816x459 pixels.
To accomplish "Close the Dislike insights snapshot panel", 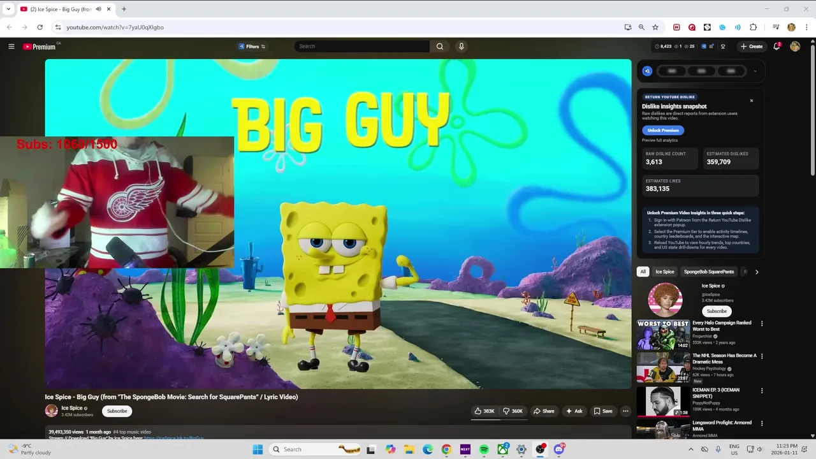I will point(752,101).
